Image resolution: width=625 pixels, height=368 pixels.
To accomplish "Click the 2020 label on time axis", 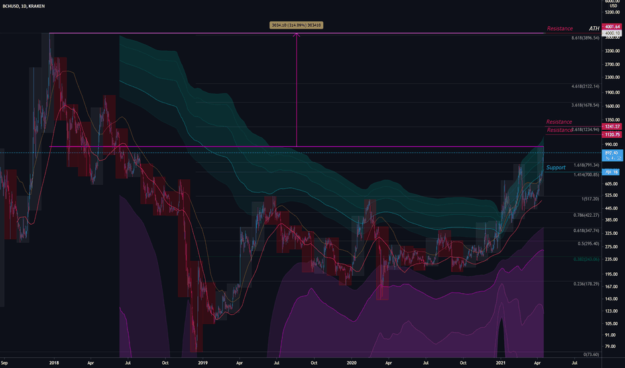I will [x=351, y=363].
